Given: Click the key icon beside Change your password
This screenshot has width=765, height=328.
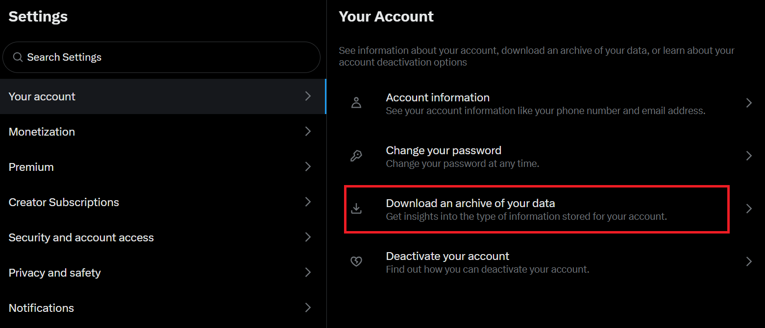Looking at the screenshot, I should 356,156.
